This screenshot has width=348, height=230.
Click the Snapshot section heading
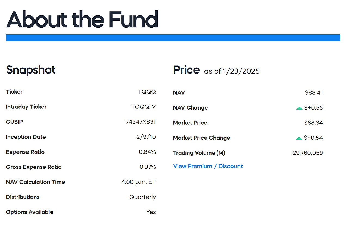(x=31, y=70)
